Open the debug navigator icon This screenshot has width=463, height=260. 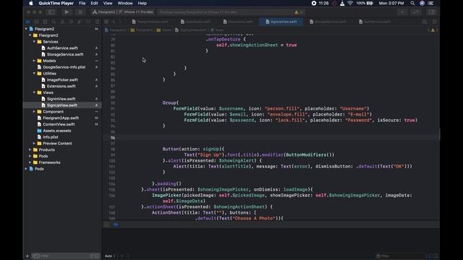point(80,22)
